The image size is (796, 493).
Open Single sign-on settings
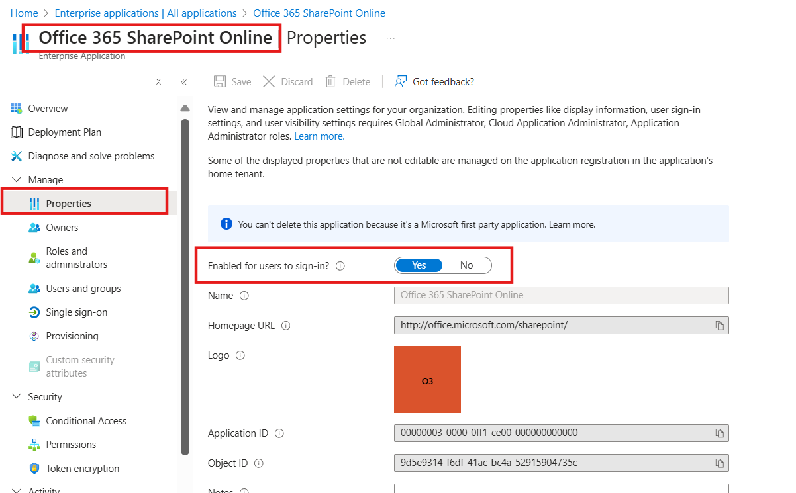click(x=77, y=312)
